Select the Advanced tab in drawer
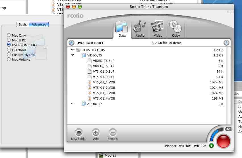 pyautogui.click(x=39, y=24)
